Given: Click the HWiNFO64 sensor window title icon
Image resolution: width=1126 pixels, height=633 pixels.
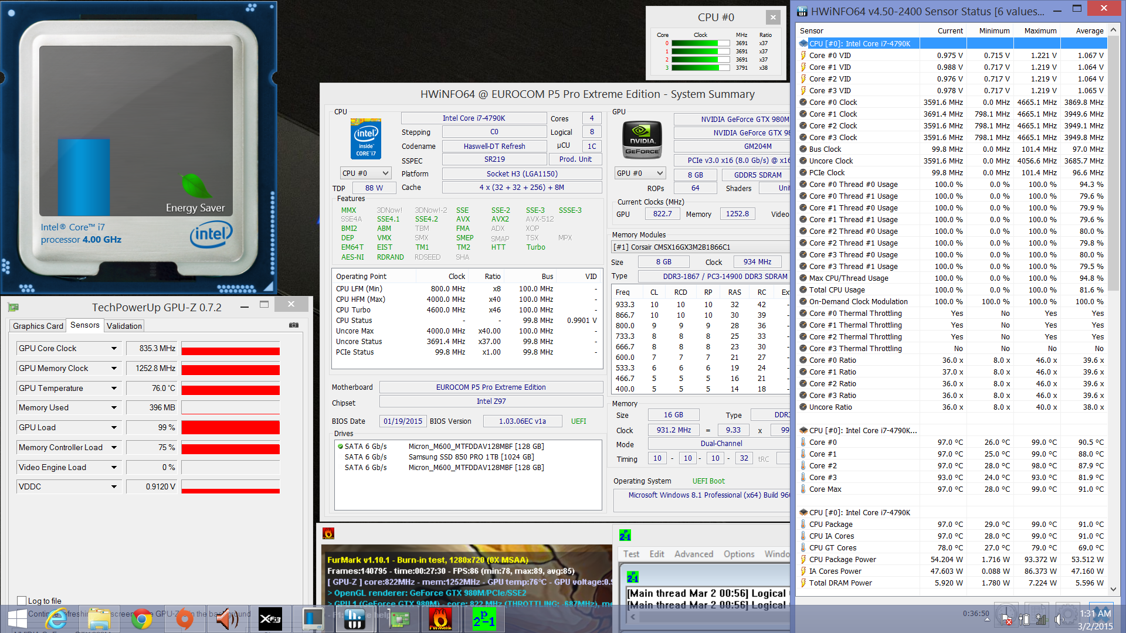Looking at the screenshot, I should coord(802,11).
